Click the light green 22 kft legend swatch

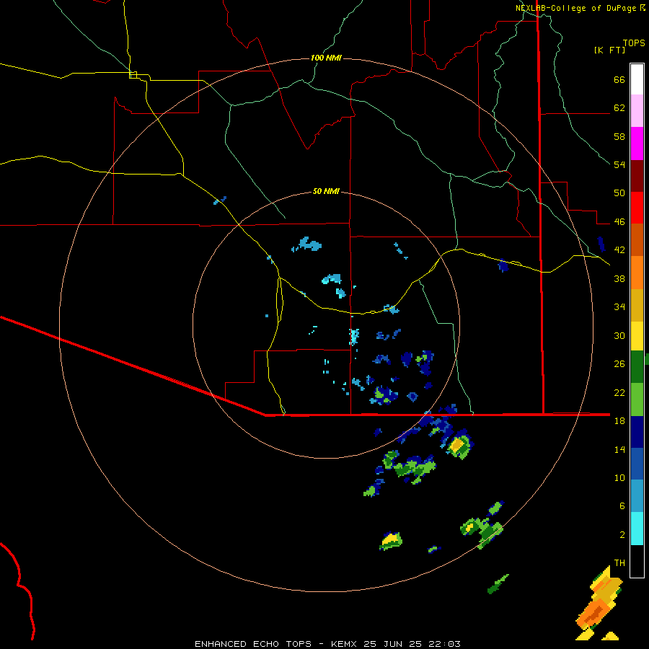637,399
